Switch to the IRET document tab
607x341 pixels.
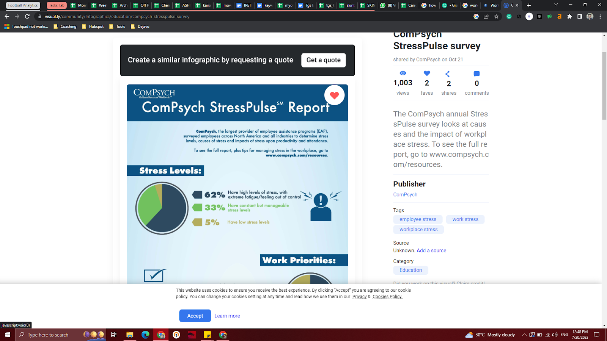244,5
